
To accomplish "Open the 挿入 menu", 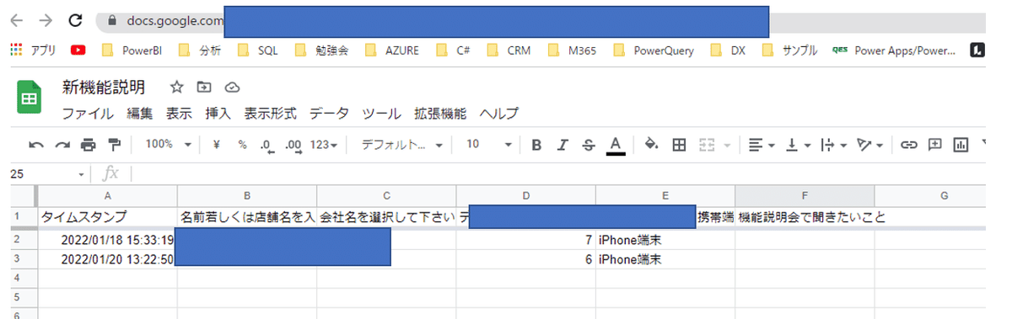I will coord(218,114).
